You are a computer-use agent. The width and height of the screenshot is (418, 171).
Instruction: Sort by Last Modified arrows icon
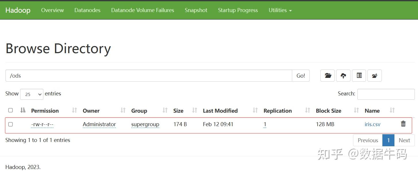[x=255, y=110]
